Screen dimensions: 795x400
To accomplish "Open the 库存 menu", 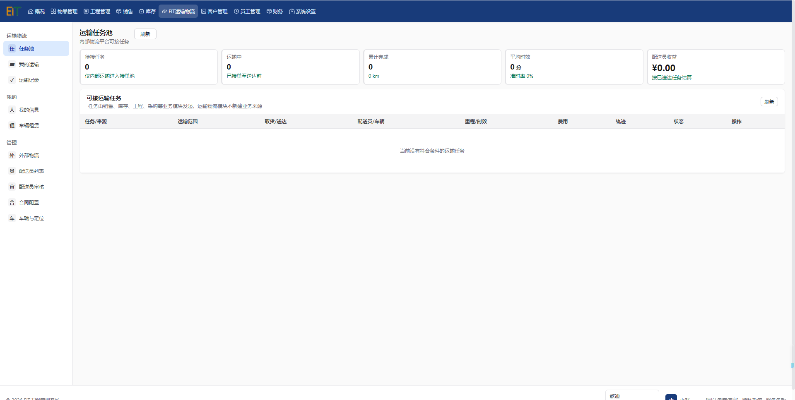I will 147,11.
